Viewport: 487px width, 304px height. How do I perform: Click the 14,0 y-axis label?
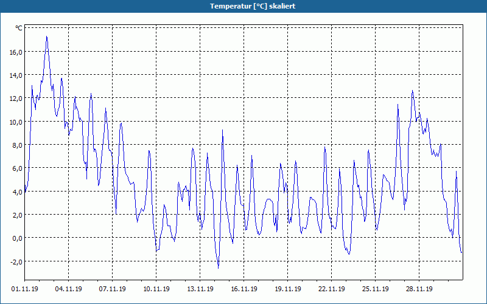[16, 75]
